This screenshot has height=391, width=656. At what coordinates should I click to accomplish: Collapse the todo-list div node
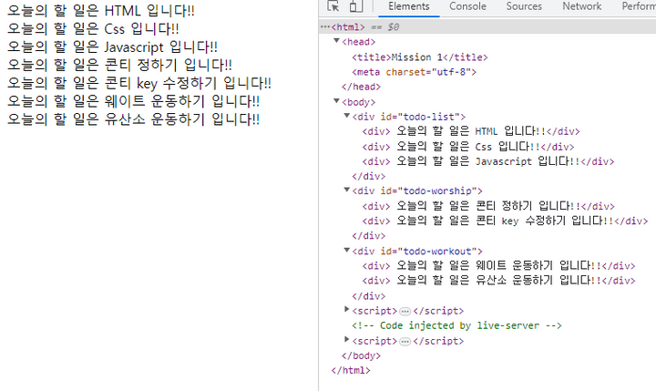tap(346, 117)
